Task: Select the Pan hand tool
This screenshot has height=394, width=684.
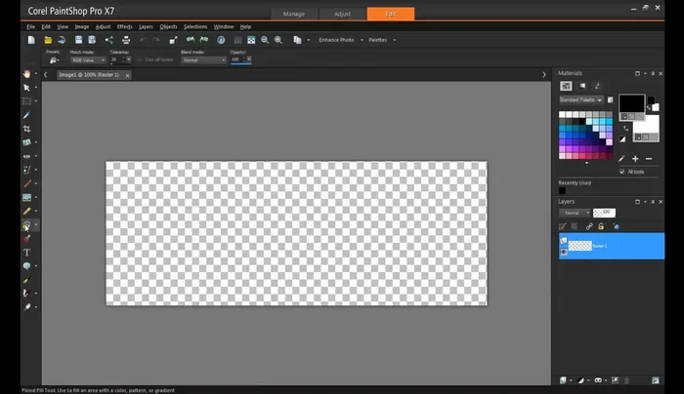Action: click(27, 74)
